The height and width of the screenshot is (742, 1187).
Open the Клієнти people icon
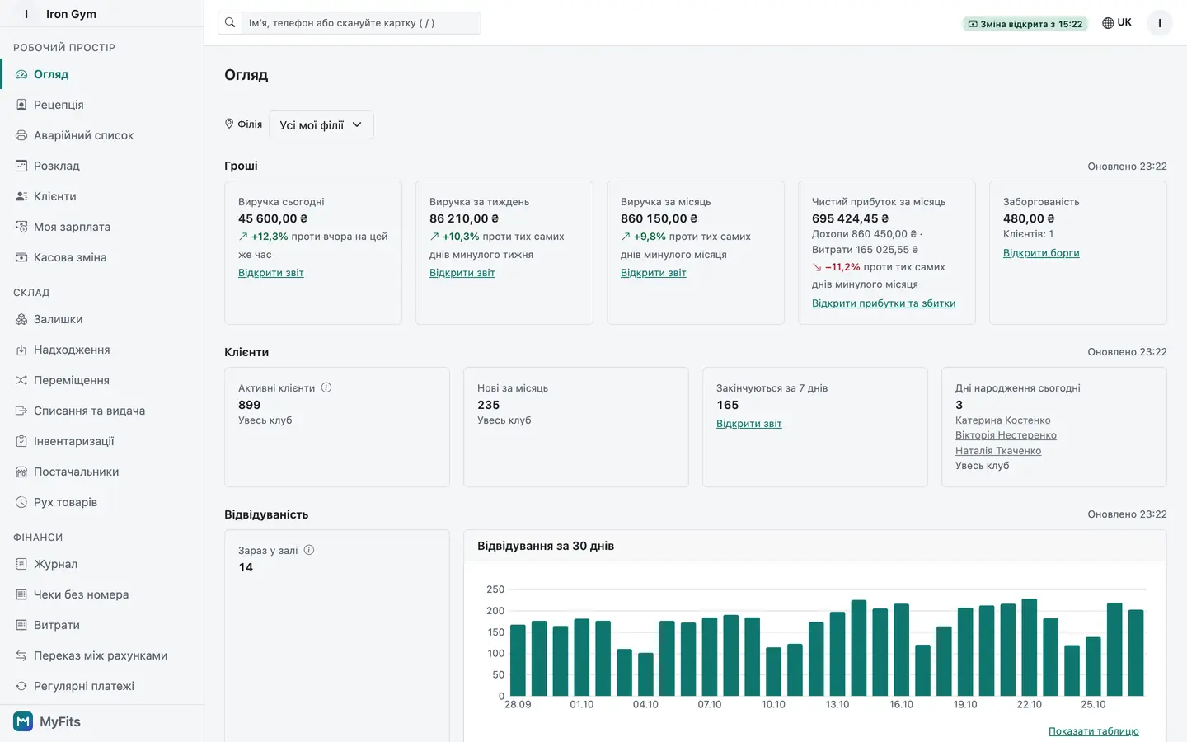click(x=21, y=196)
